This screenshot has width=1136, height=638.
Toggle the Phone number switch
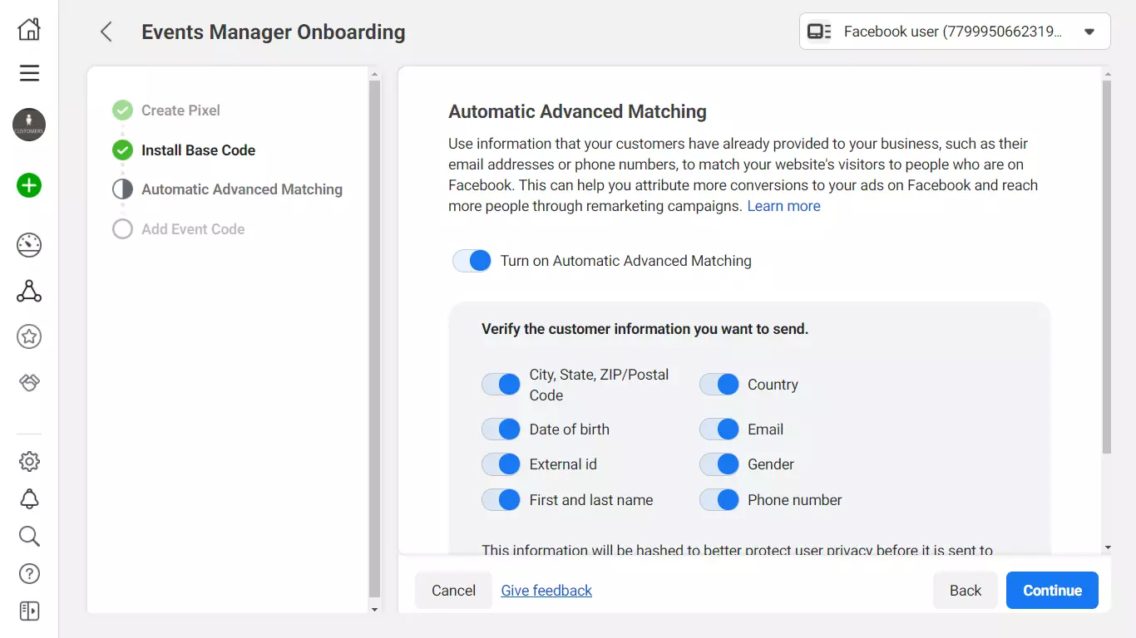click(719, 500)
